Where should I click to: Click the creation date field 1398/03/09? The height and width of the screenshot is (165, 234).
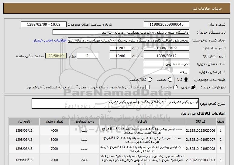point(167,48)
